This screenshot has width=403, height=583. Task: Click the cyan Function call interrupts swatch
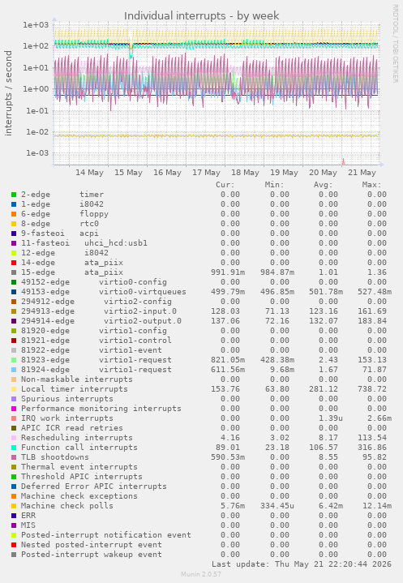pos(14,448)
